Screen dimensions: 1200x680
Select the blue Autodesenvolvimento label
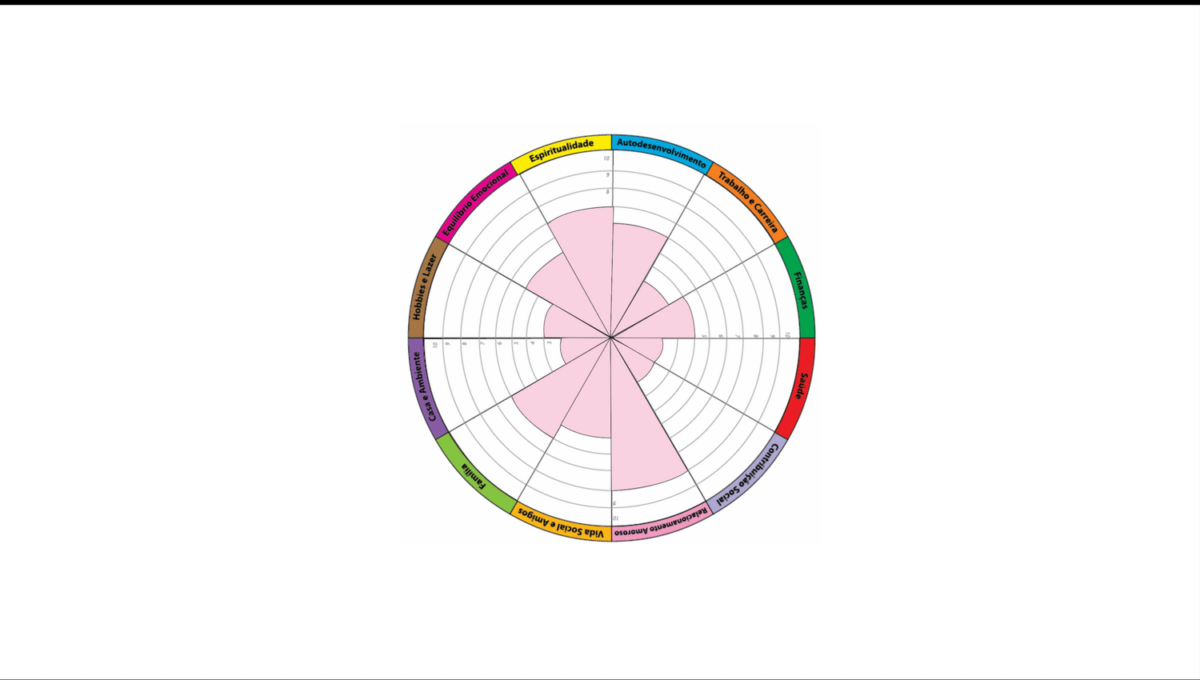(662, 152)
